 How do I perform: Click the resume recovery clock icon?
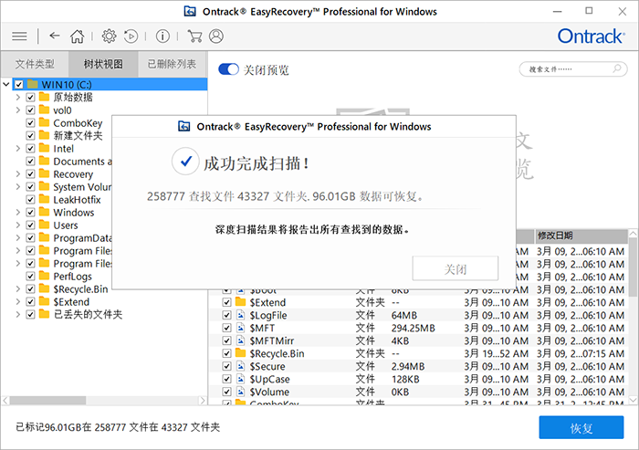click(131, 37)
